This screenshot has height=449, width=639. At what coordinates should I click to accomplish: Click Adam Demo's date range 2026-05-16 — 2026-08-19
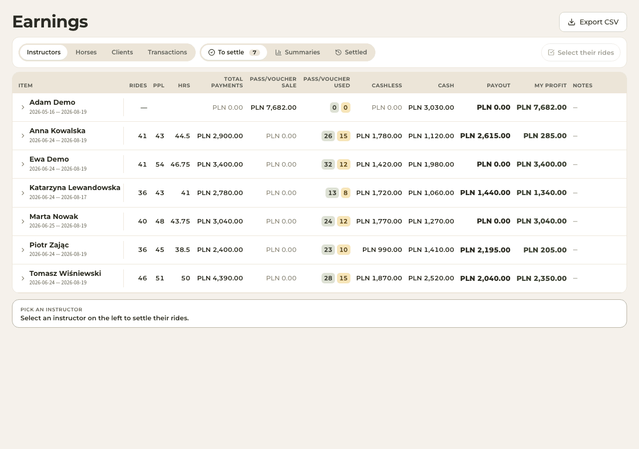coord(58,112)
